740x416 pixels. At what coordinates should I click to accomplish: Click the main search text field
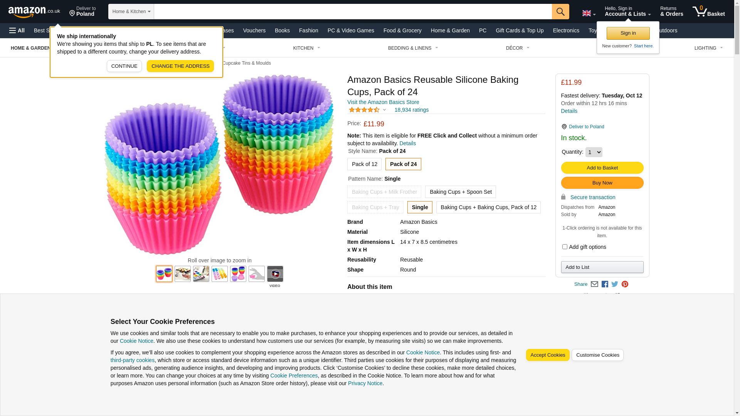click(x=353, y=12)
